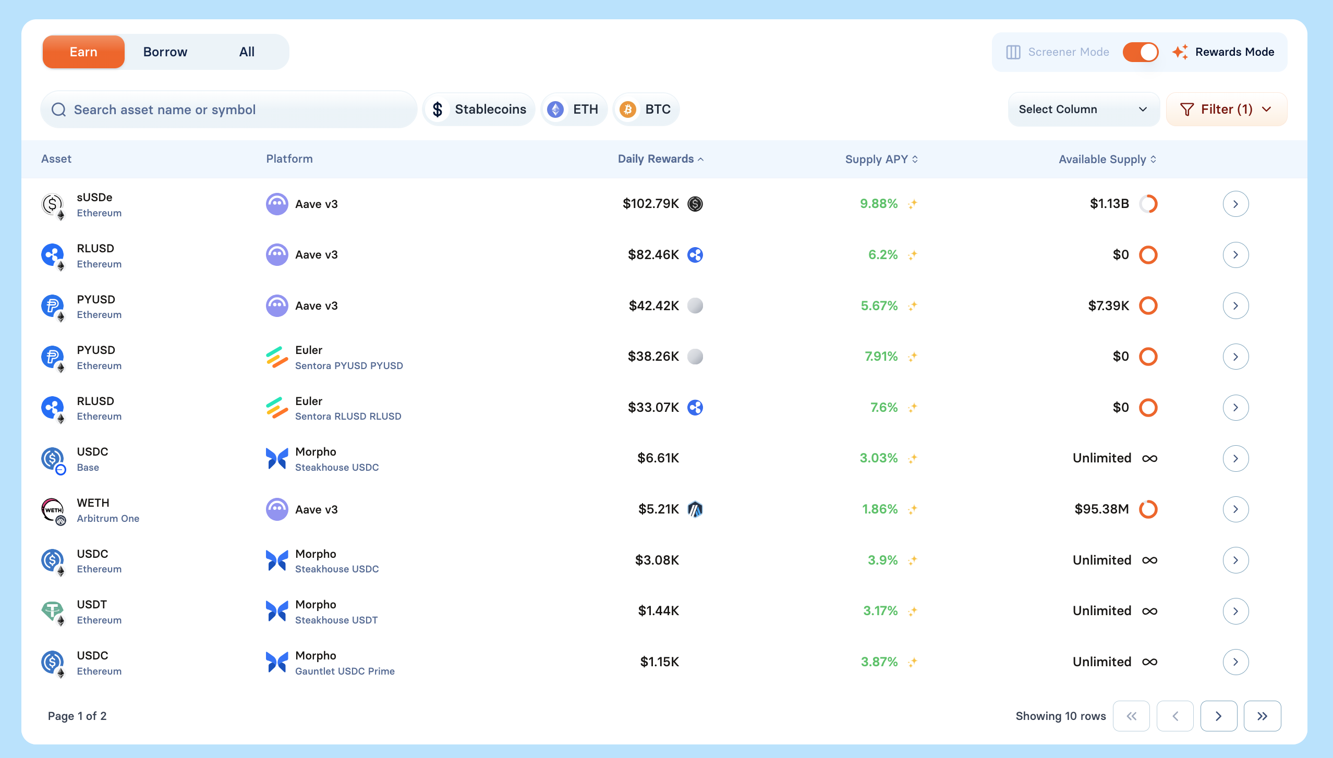Switch to the Borrow tab
The image size is (1333, 758).
tap(165, 52)
